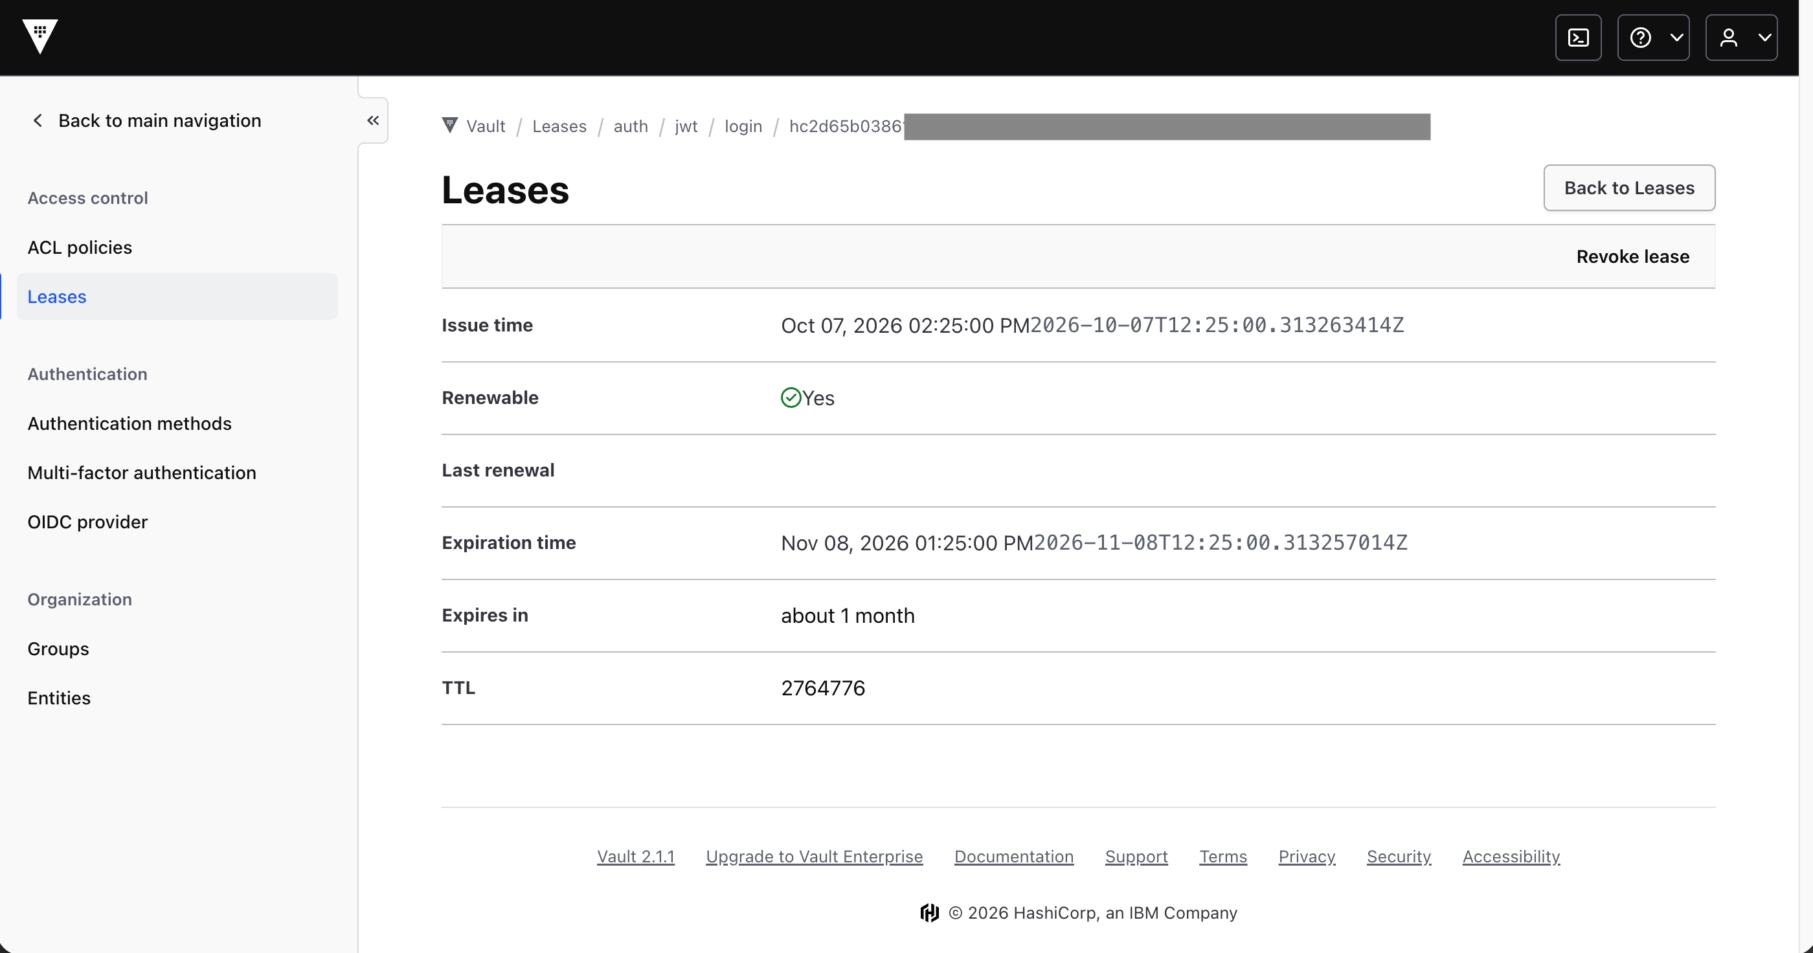Open the Security footer link
This screenshot has width=1813, height=953.
pyautogui.click(x=1399, y=856)
